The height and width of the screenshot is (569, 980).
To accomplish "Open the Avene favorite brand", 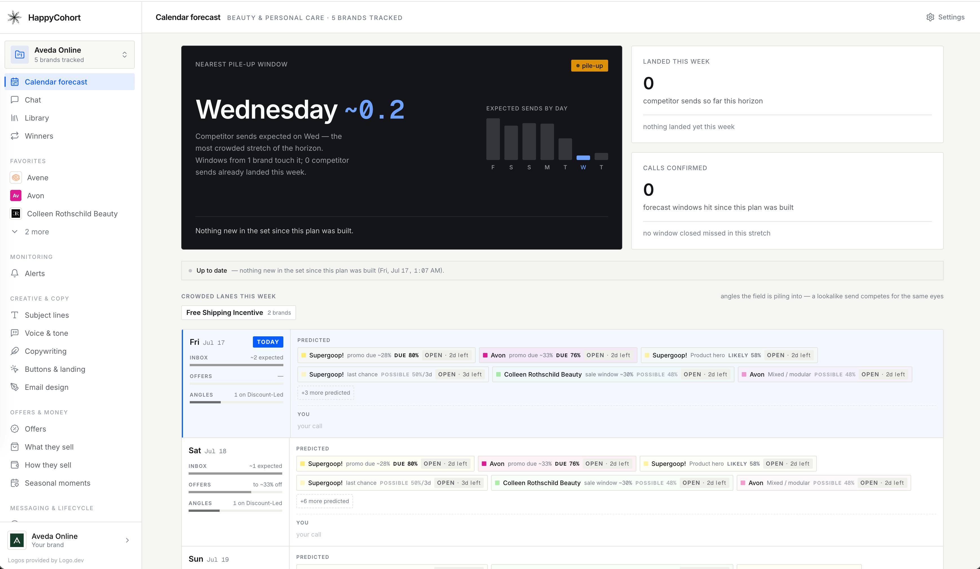I will pyautogui.click(x=70, y=178).
